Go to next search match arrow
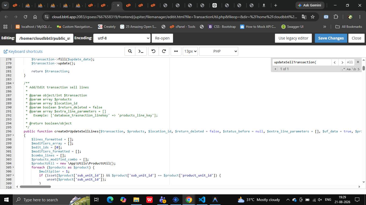Screen dimensions: 366x205 [x=342, y=62]
